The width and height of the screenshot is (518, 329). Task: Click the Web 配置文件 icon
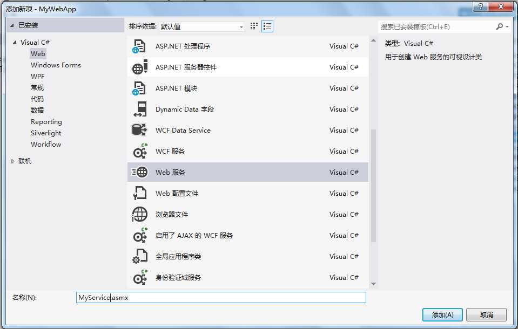(140, 193)
